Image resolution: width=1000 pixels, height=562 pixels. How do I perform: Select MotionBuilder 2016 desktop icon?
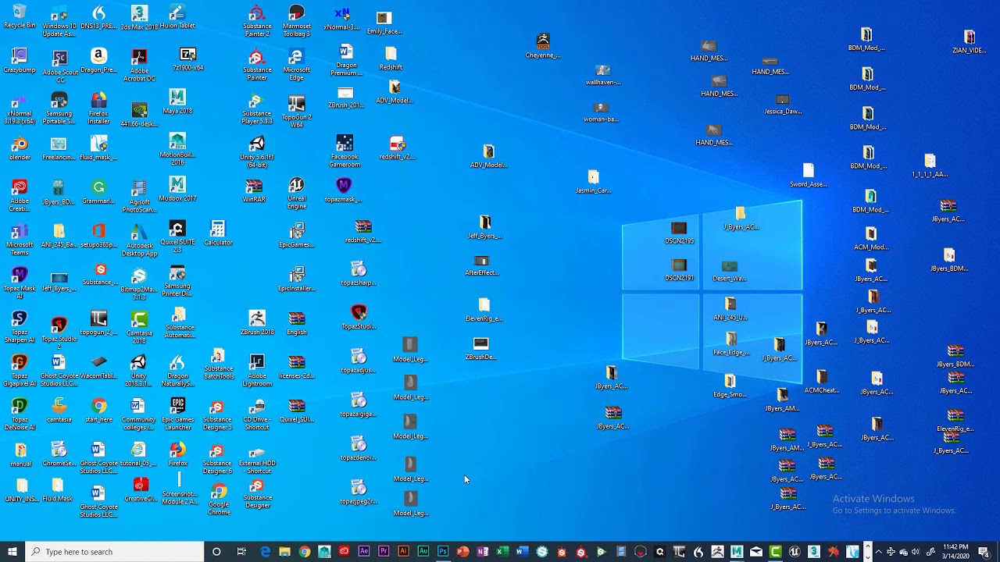click(177, 148)
